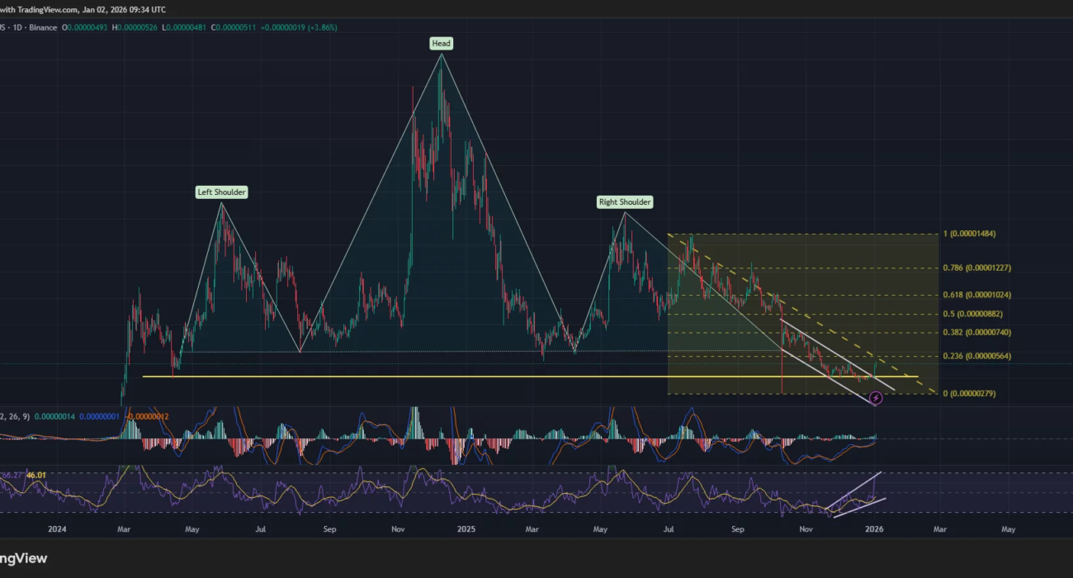The width and height of the screenshot is (1073, 578).
Task: Click the 1D interval in chart legend
Action: click(x=17, y=27)
